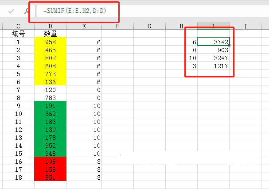Select green cell containing 191
The height and width of the screenshot is (189, 269).
point(50,105)
